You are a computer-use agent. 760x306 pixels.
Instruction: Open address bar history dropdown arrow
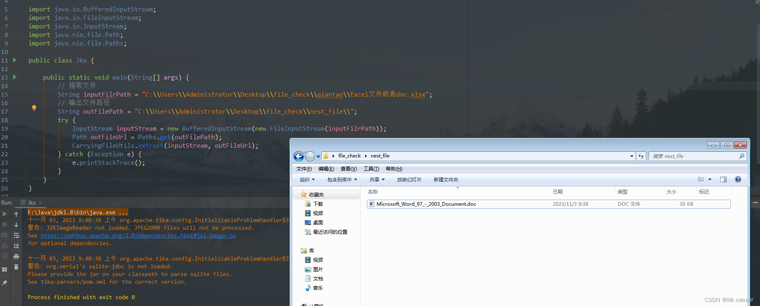(632, 156)
